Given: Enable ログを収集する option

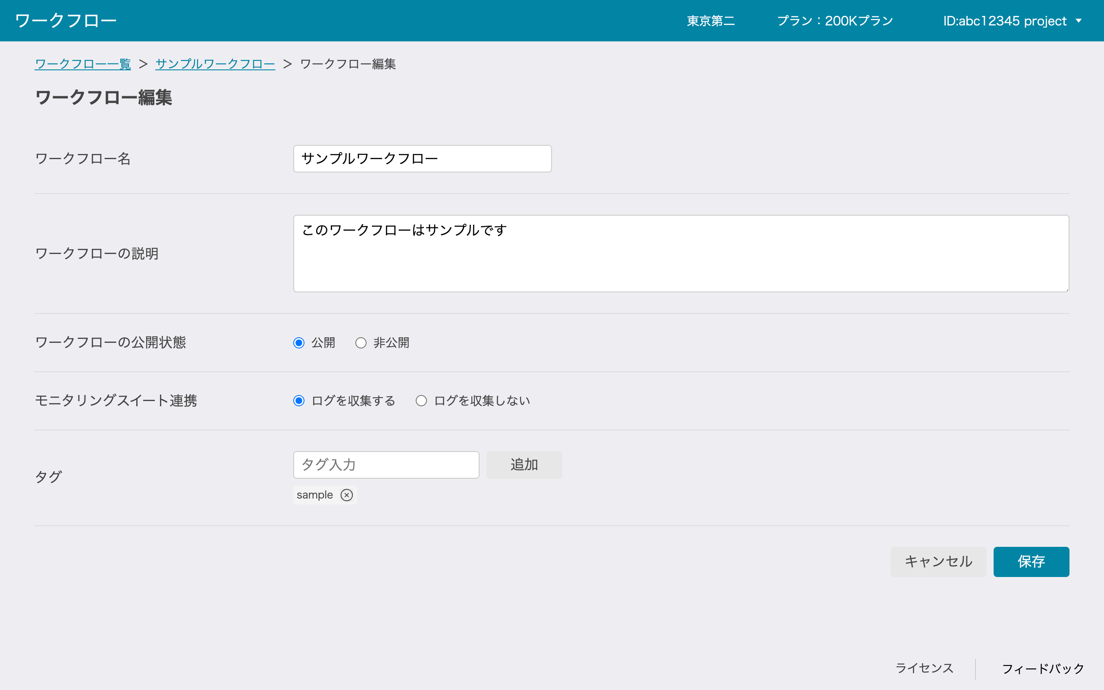Looking at the screenshot, I should (x=299, y=401).
